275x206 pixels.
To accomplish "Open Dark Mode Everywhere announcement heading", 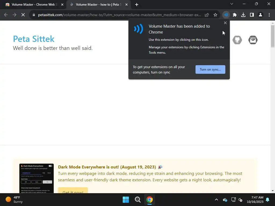I will point(107,167).
